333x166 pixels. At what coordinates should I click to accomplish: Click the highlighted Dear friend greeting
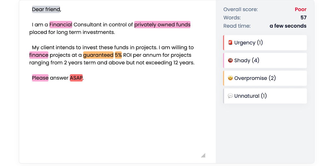tap(46, 9)
